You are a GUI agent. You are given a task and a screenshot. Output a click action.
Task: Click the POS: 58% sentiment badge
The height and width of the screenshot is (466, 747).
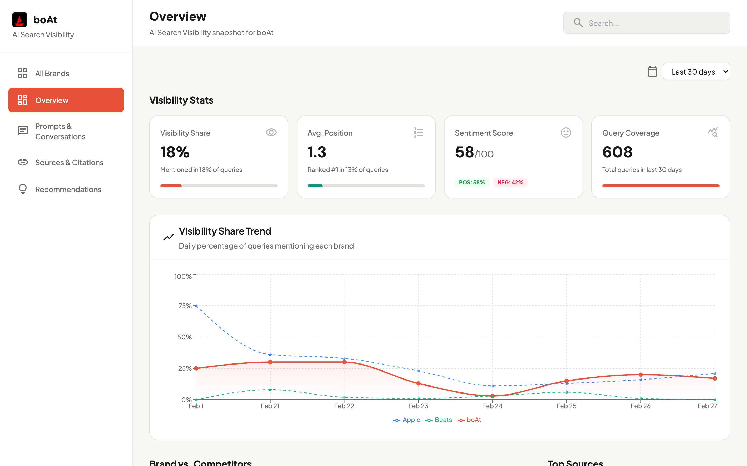(472, 183)
